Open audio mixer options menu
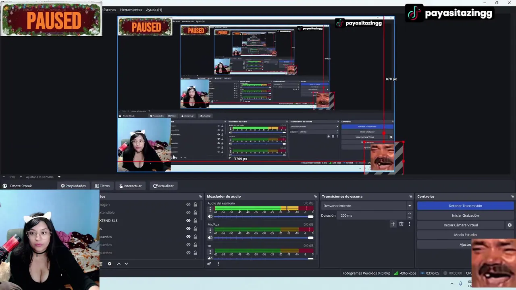The height and width of the screenshot is (290, 516). (218, 264)
